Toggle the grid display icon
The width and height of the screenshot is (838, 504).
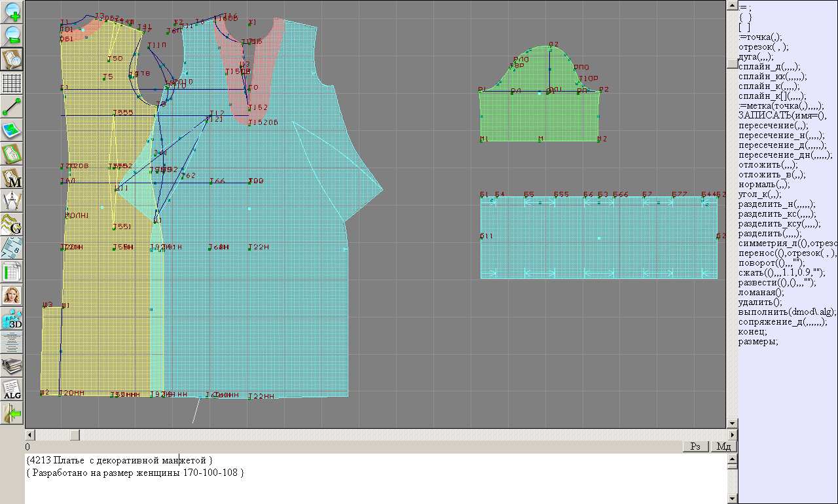(12, 83)
